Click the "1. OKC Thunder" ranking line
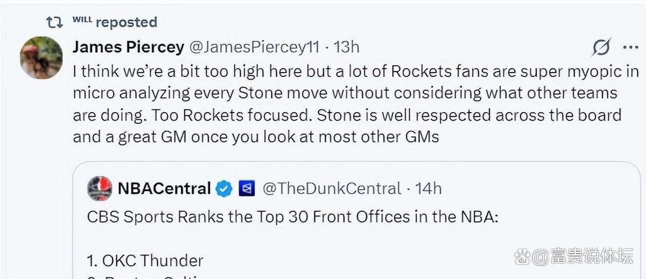The width and height of the screenshot is (646, 279). pyautogui.click(x=145, y=261)
